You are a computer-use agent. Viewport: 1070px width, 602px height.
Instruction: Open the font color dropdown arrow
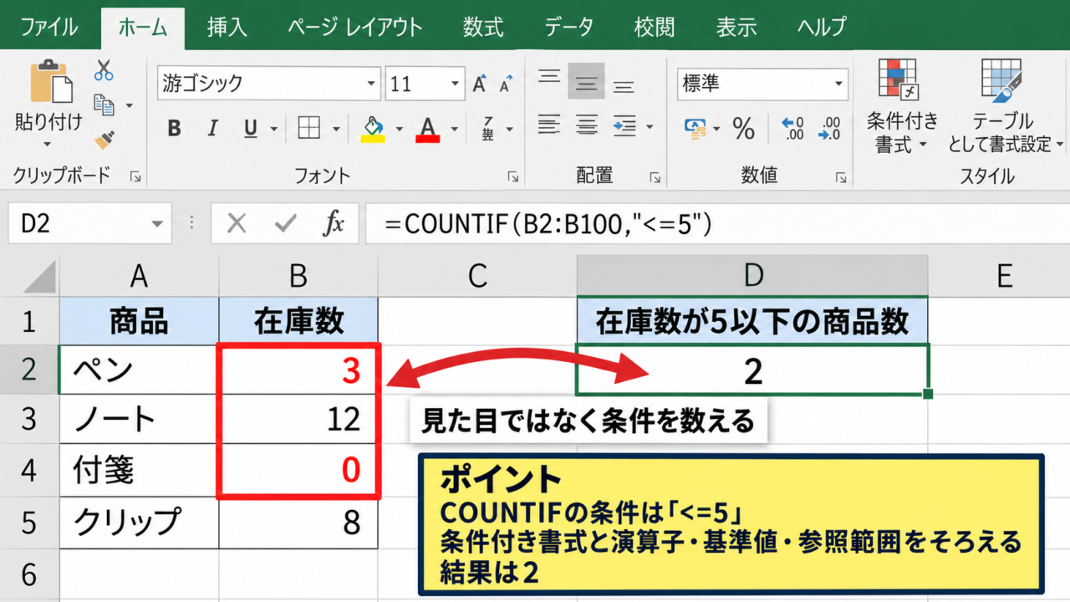[x=455, y=130]
